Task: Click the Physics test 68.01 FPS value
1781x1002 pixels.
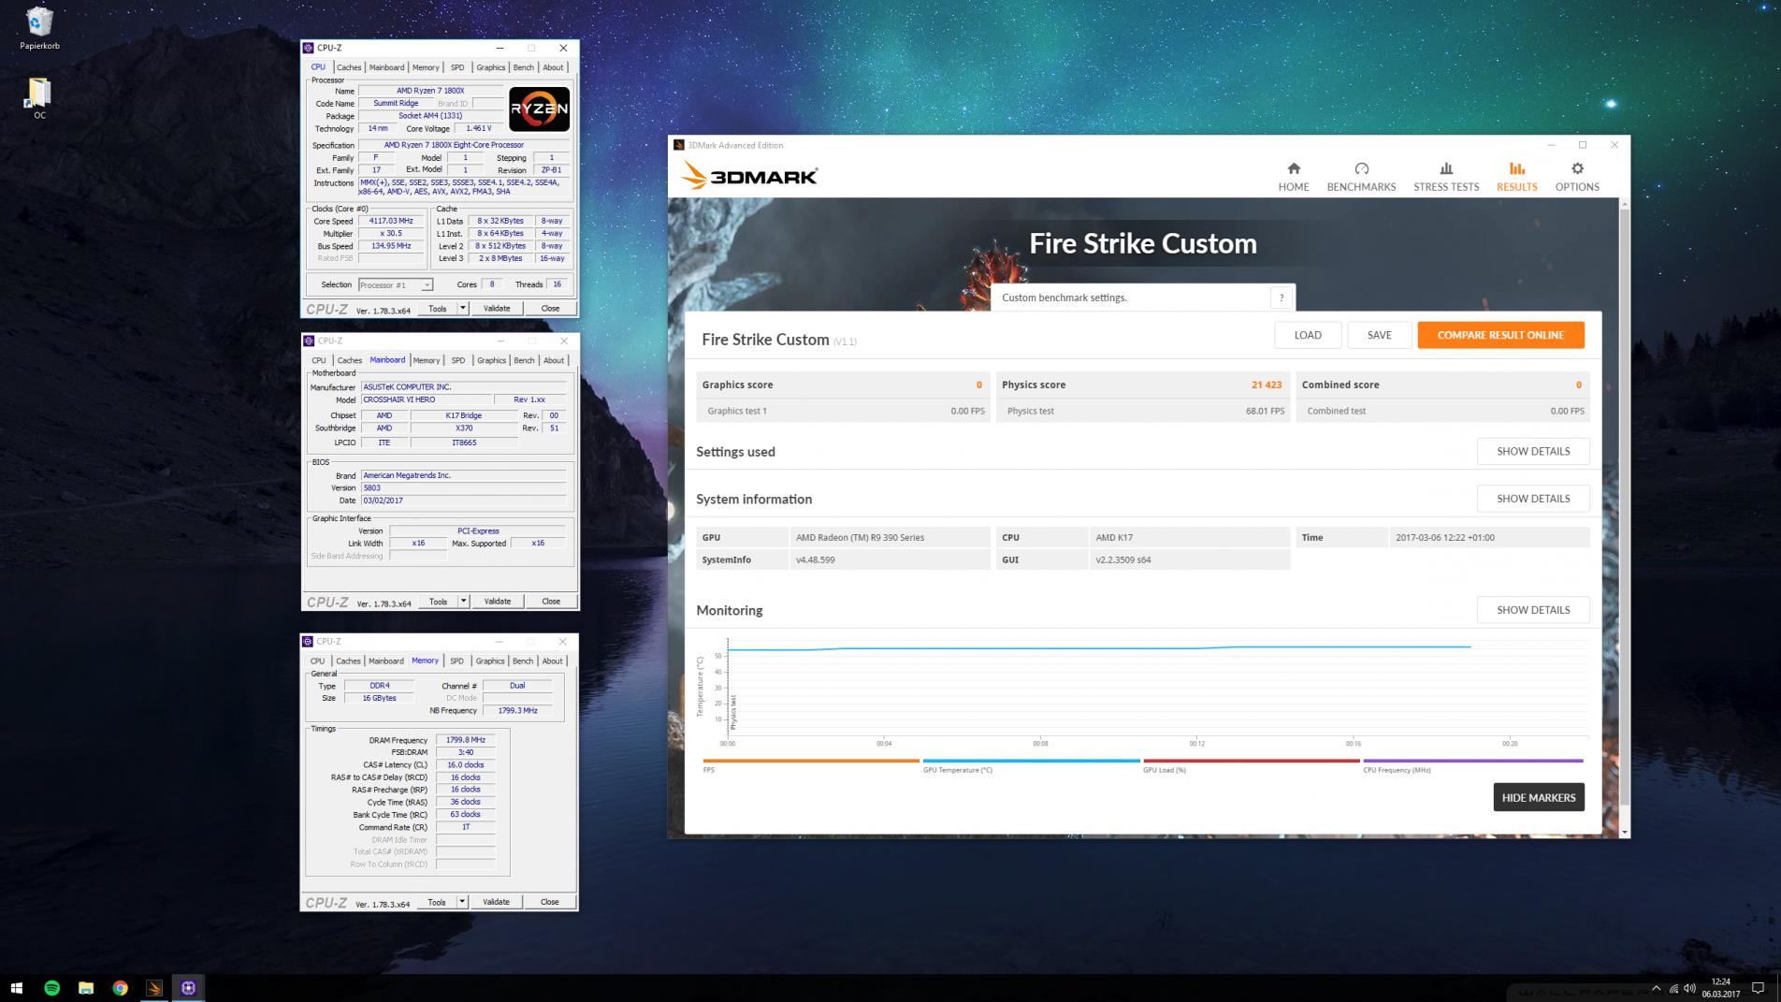Action: click(1265, 411)
